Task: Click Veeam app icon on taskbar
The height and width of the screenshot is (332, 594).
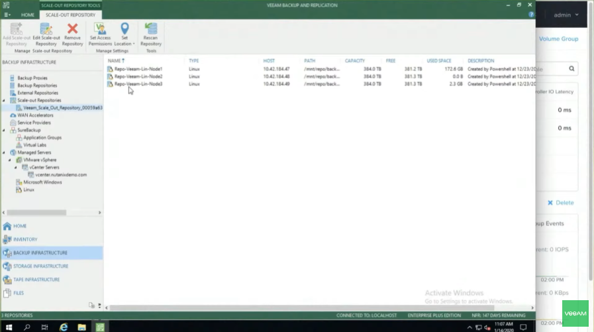Action: (x=100, y=327)
